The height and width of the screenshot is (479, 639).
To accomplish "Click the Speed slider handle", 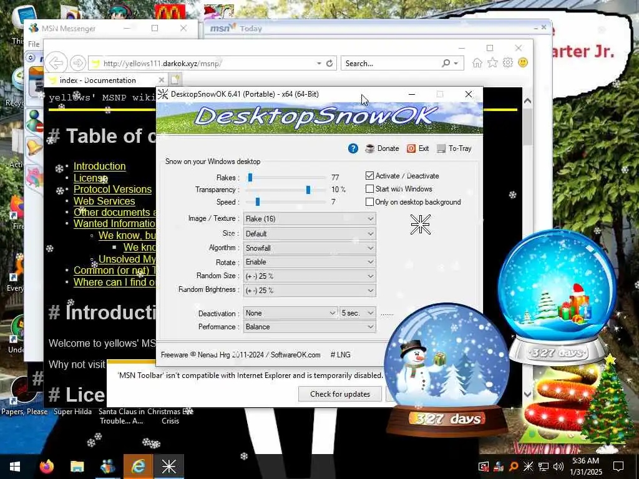I will tap(258, 201).
